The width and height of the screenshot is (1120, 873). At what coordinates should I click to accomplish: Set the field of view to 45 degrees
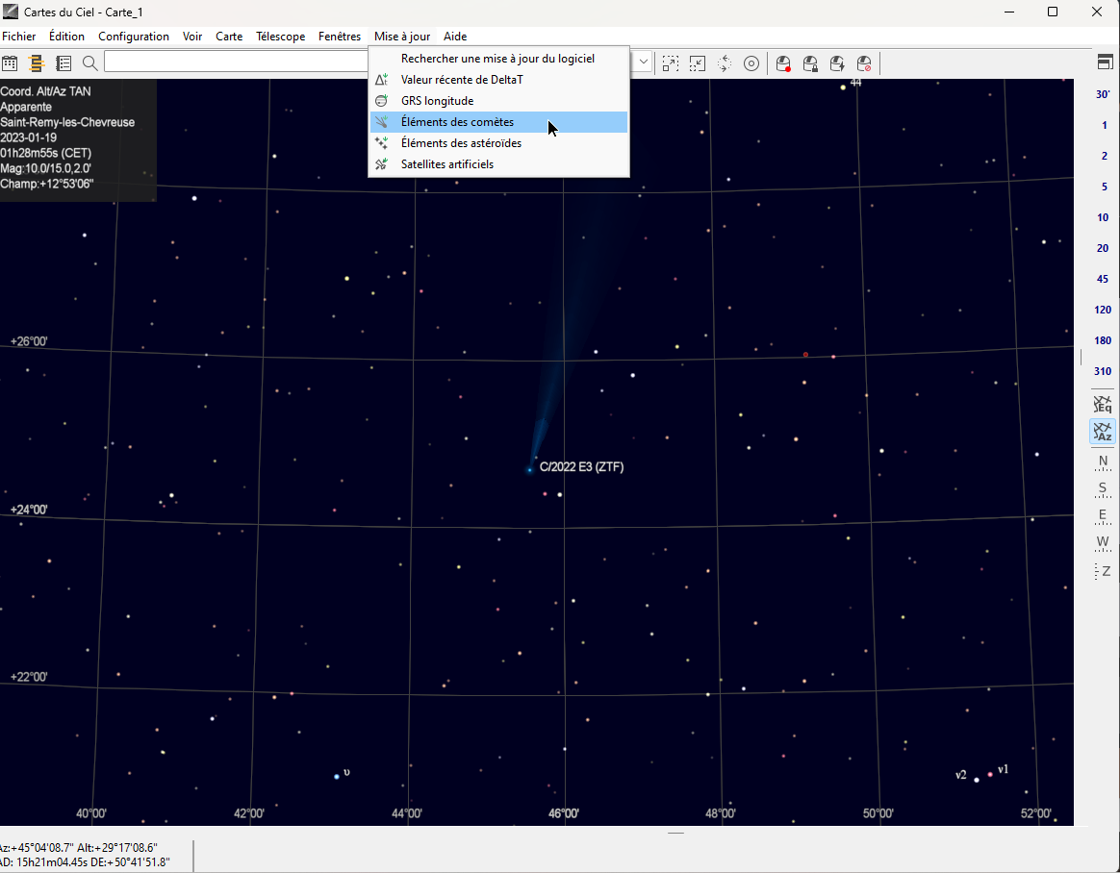[1103, 279]
